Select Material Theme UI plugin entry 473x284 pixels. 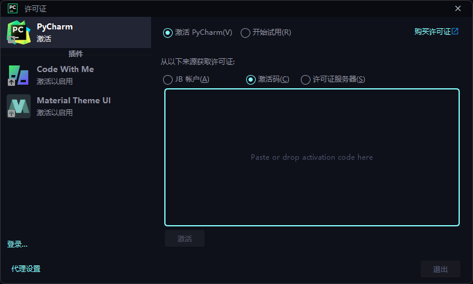pyautogui.click(x=76, y=106)
